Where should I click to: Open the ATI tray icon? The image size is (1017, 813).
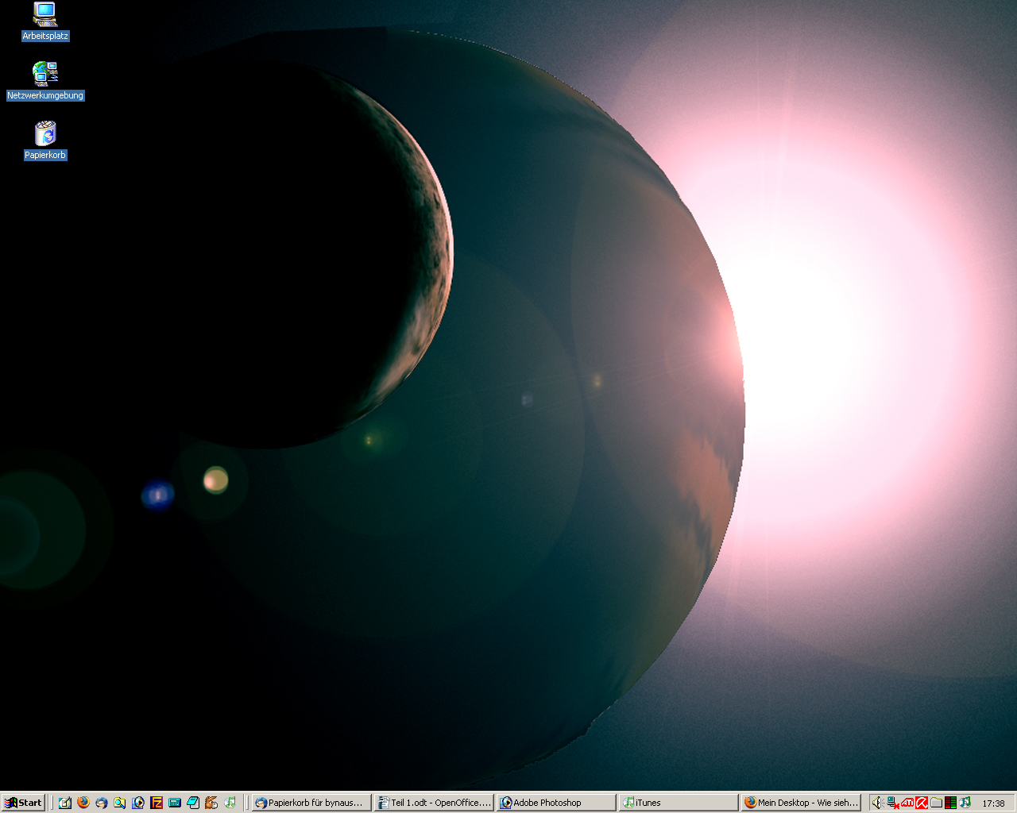[907, 803]
